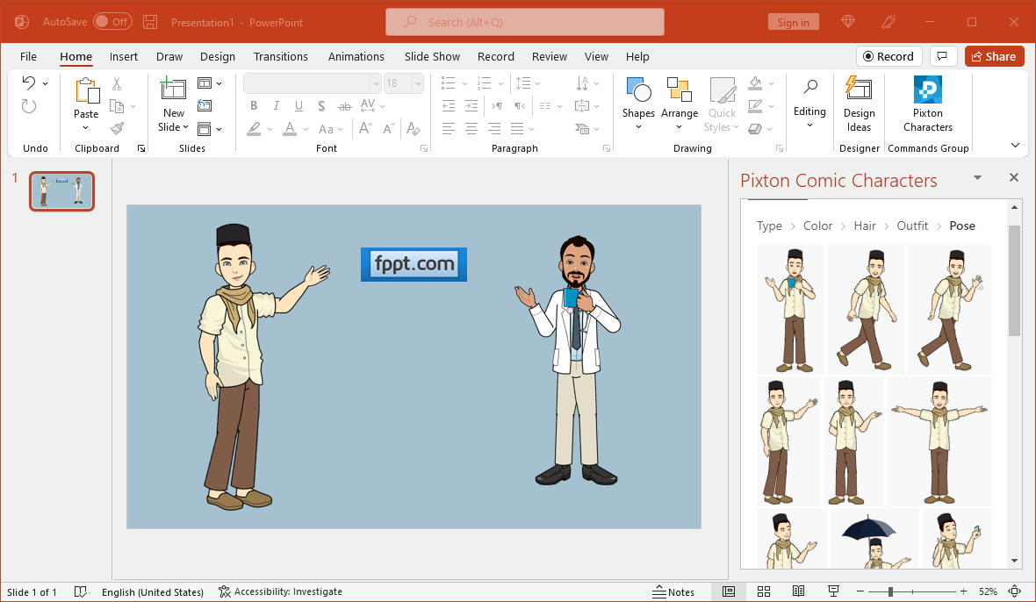Open the font size dropdown
This screenshot has width=1036, height=602.
coord(418,83)
